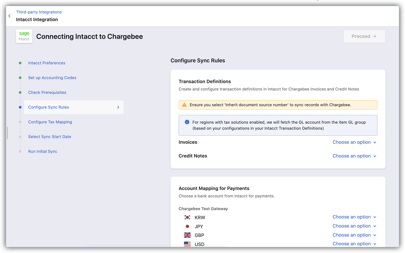Image resolution: width=405 pixels, height=253 pixels.
Task: Click the 'Inherit document source number' warning text
Action: click(270, 105)
